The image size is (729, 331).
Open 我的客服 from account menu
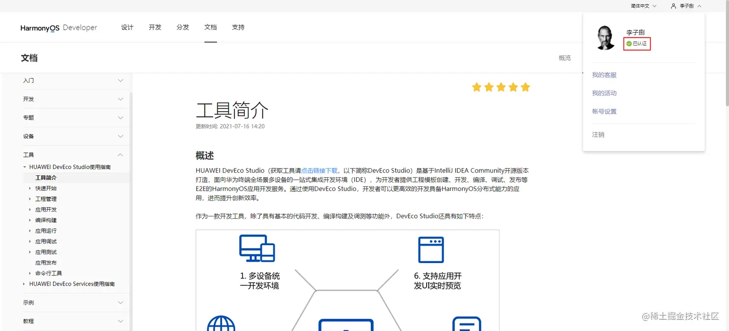tap(604, 75)
